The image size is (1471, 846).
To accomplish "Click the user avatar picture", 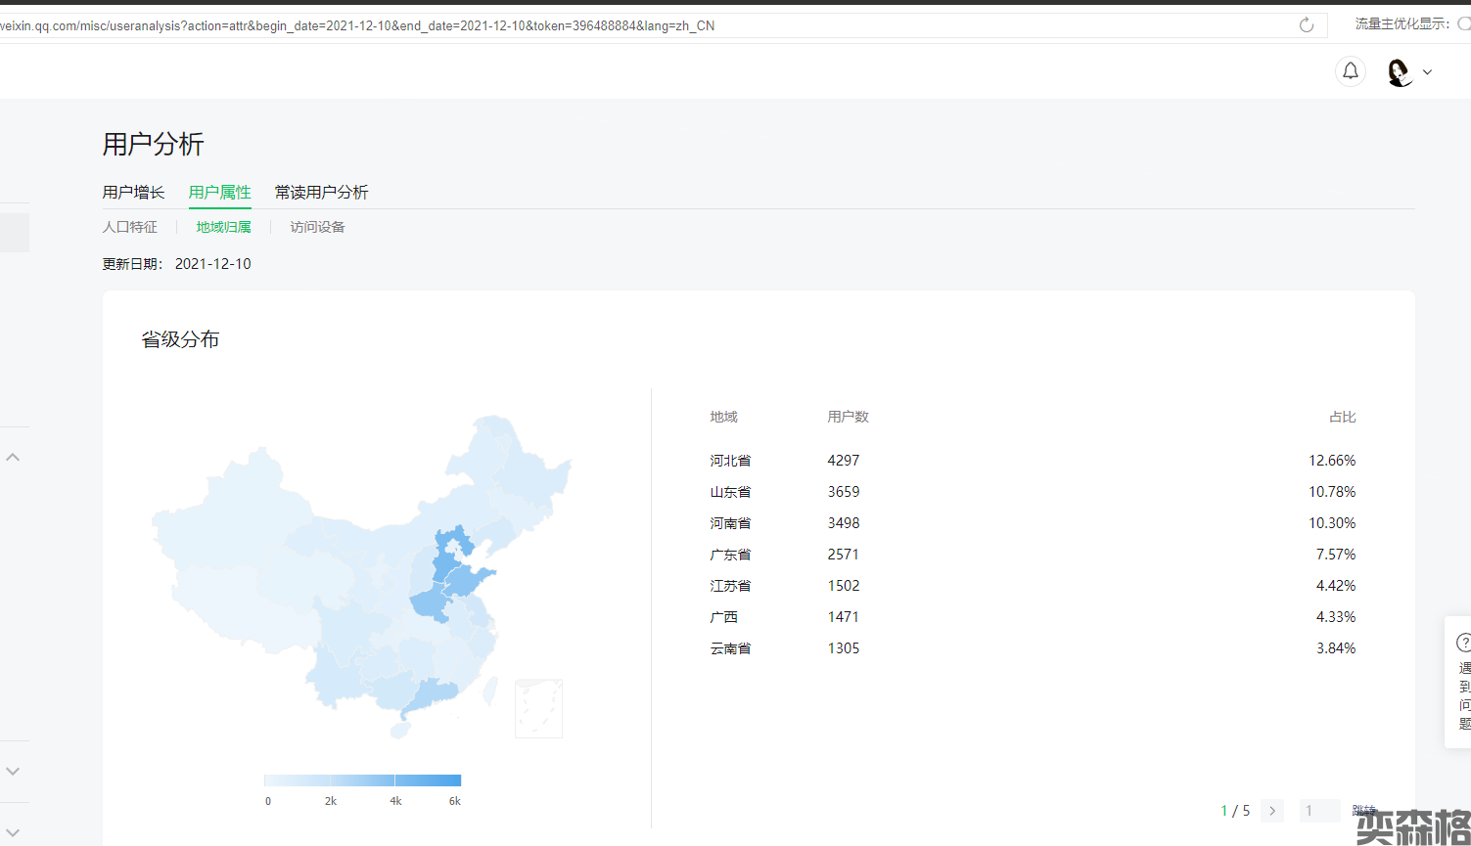I will coord(1400,72).
